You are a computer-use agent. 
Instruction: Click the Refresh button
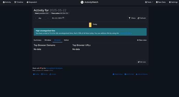(142, 18)
